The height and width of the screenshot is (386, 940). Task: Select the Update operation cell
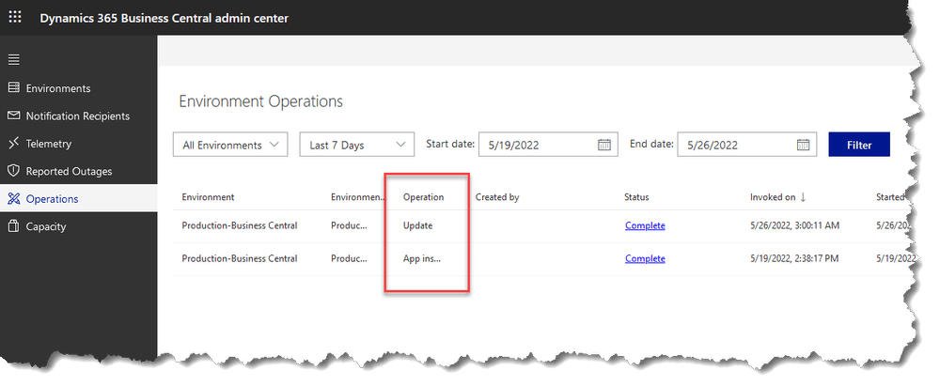pos(418,226)
